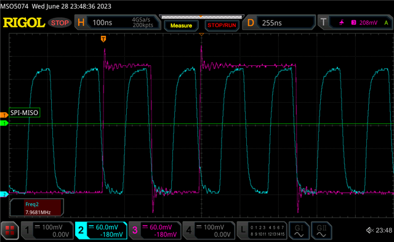
Task: Click the GII waveform generator icon
Action: [321, 231]
